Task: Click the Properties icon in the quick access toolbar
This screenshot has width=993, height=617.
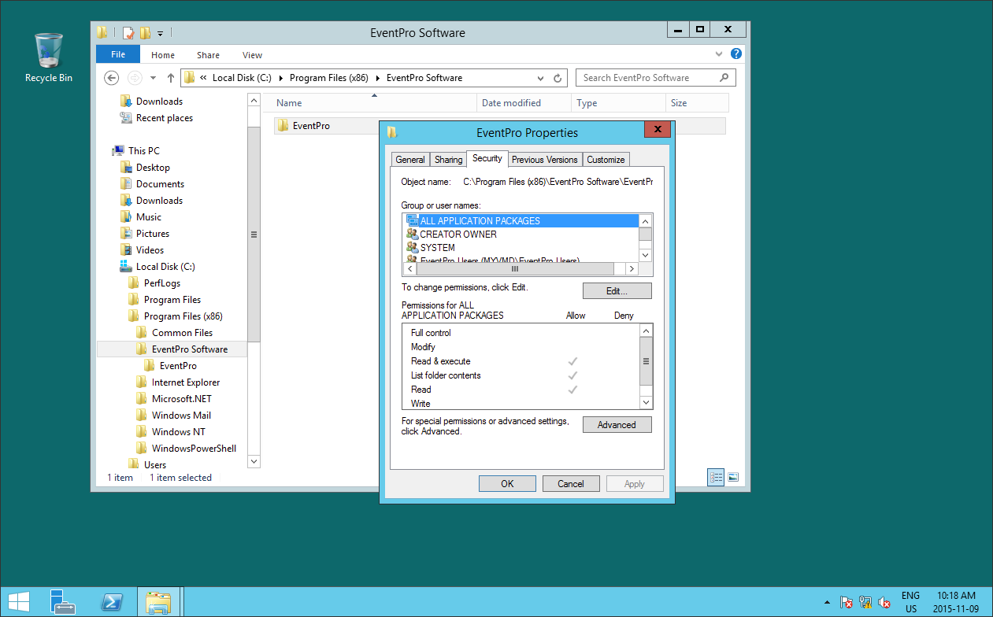Action: click(128, 32)
